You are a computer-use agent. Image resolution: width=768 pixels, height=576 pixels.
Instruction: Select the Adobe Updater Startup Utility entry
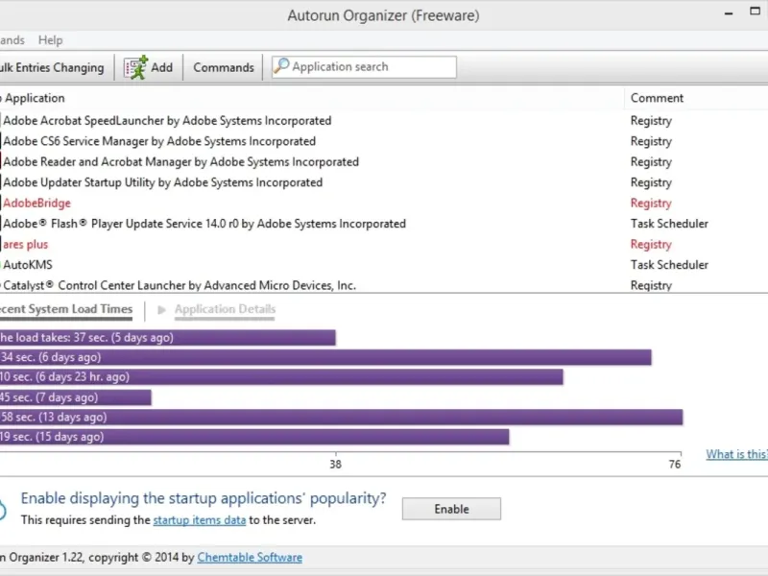coord(162,182)
